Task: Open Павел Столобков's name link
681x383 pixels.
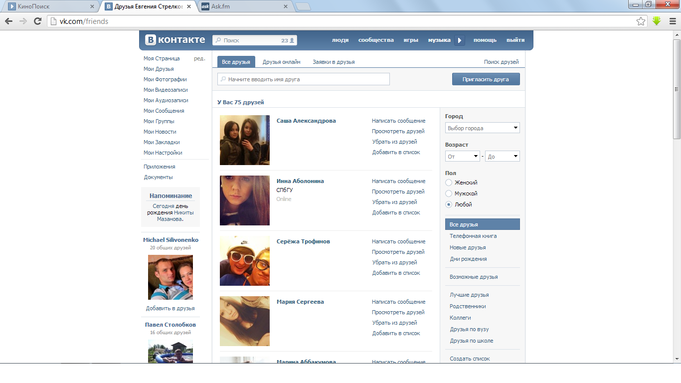Action: (x=170, y=325)
